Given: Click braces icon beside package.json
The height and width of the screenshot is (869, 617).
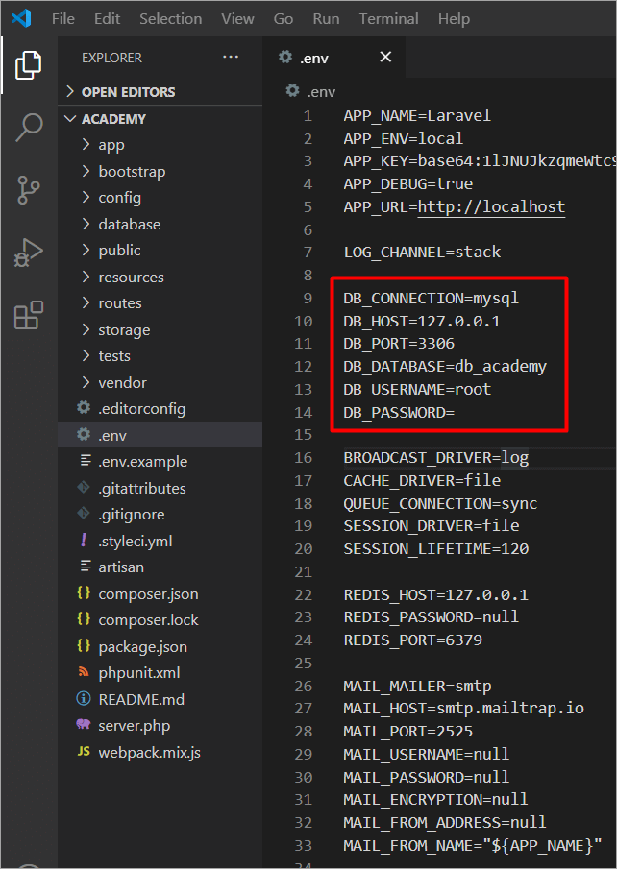Looking at the screenshot, I should [x=84, y=645].
